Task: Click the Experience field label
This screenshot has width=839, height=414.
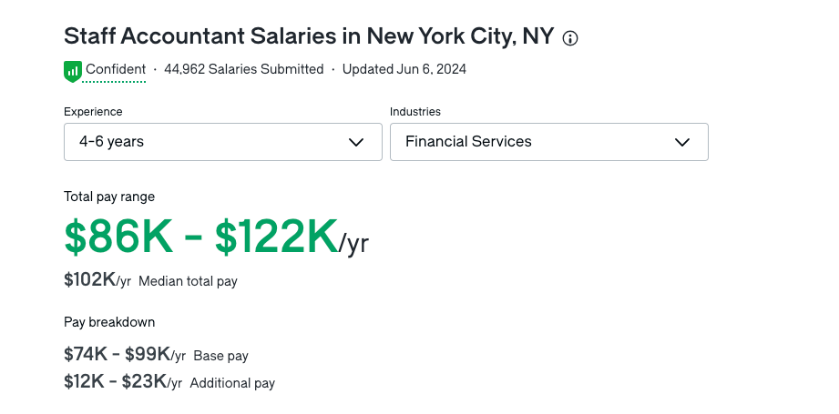Action: tap(93, 112)
